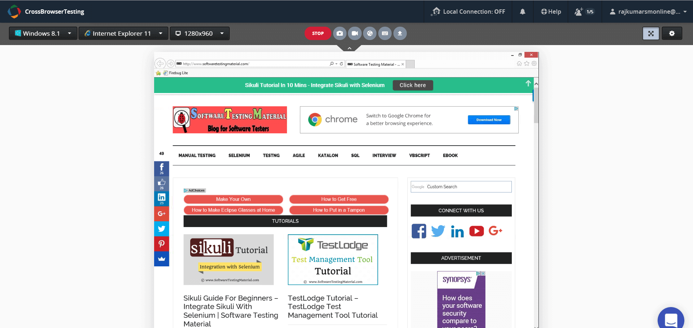The width and height of the screenshot is (693, 328).
Task: Open a new blank IE tab
Action: 410,64
